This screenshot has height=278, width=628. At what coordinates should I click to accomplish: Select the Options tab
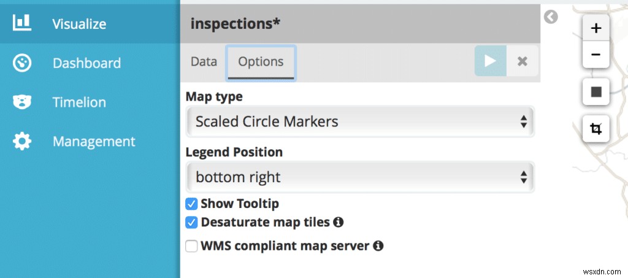pos(261,61)
